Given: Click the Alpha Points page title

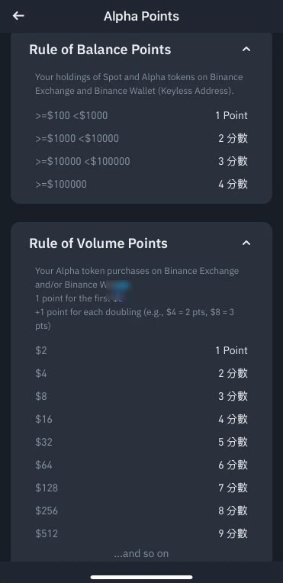Looking at the screenshot, I should [141, 16].
